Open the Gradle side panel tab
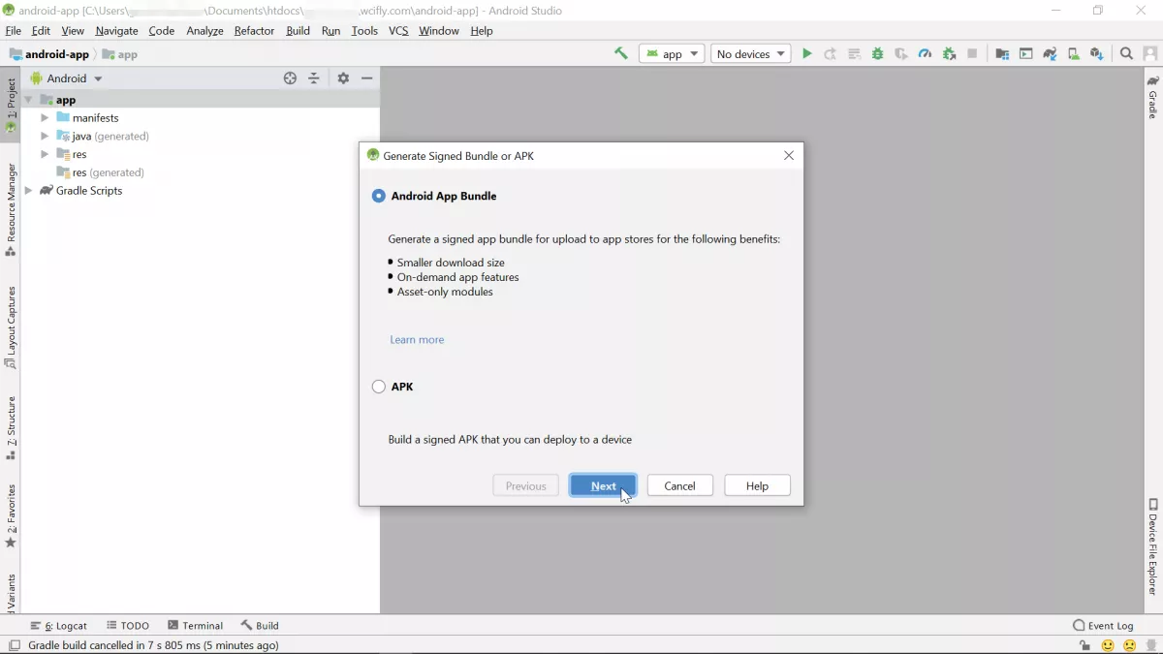 1152,97
